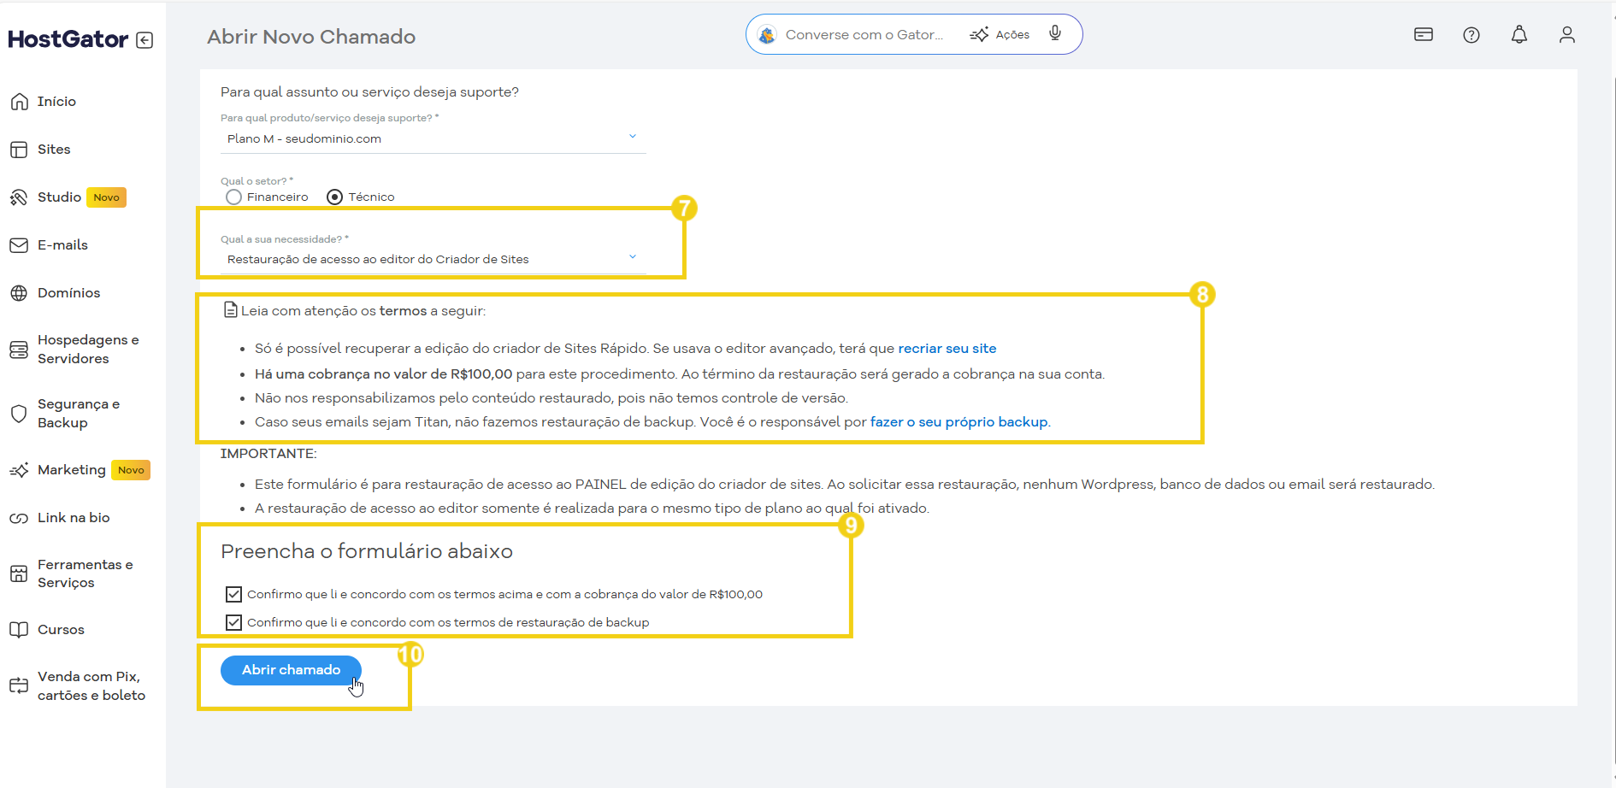
Task: Click the 'IMPORTANTE:' label
Action: (x=268, y=454)
